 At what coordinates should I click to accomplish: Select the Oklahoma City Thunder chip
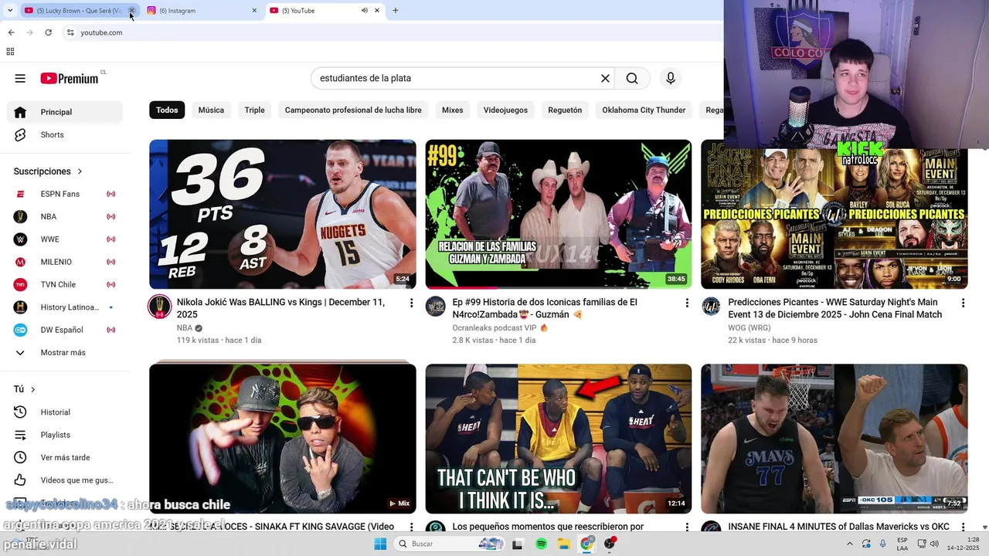(x=644, y=110)
